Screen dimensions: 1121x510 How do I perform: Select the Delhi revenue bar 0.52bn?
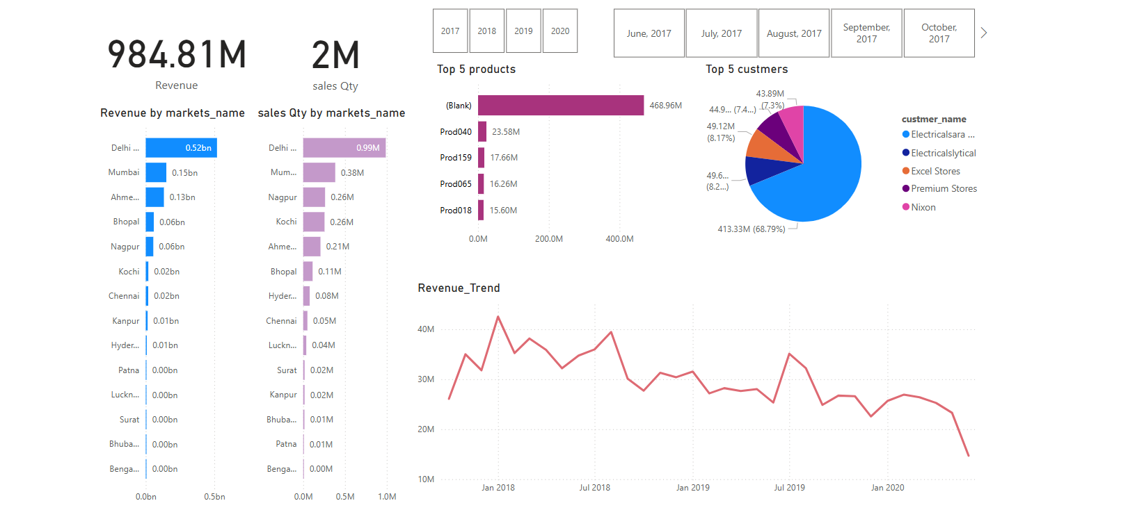pyautogui.click(x=181, y=148)
